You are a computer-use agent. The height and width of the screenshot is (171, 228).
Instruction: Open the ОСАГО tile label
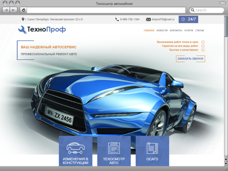pos(152,159)
